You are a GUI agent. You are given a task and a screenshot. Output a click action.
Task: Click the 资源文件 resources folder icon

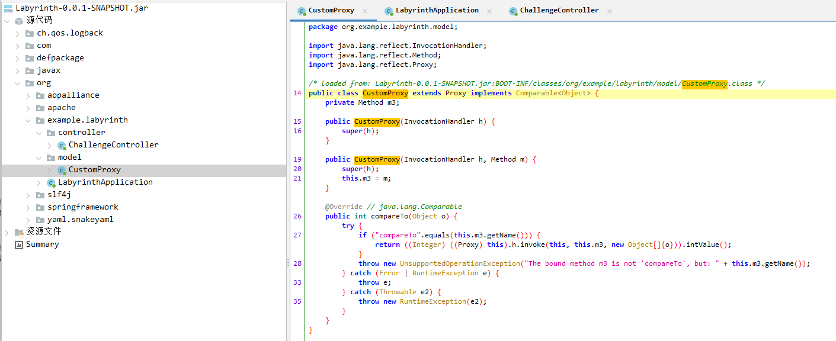click(19, 232)
